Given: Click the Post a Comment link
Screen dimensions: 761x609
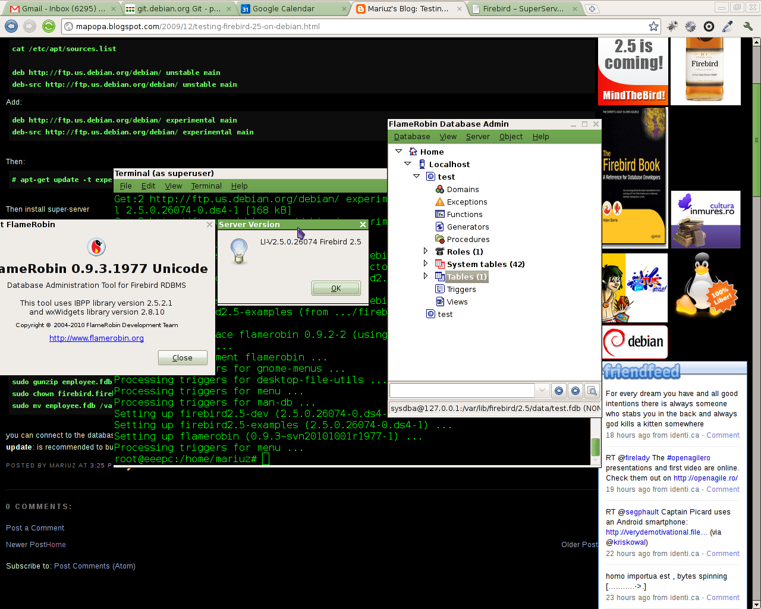Looking at the screenshot, I should click(x=35, y=528).
